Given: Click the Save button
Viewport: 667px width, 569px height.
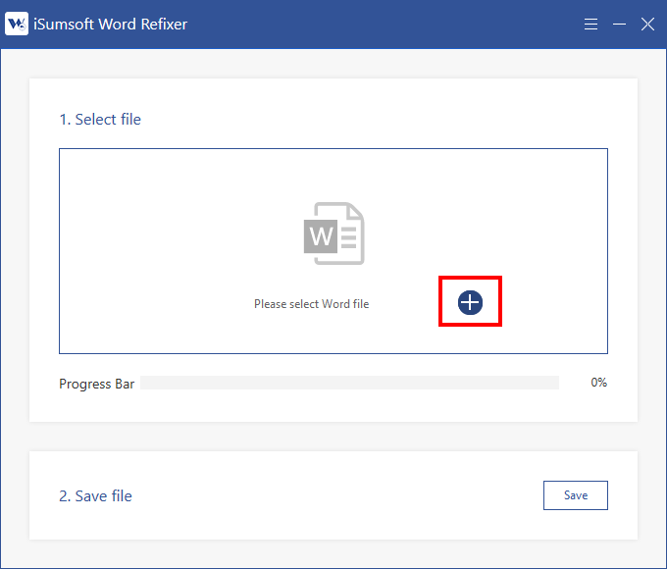Looking at the screenshot, I should coord(576,495).
